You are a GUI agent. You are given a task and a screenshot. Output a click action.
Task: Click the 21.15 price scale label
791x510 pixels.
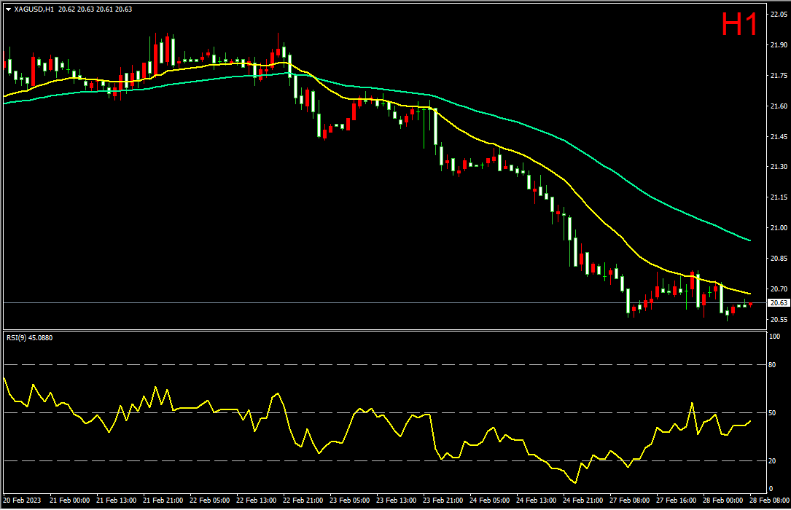(779, 197)
